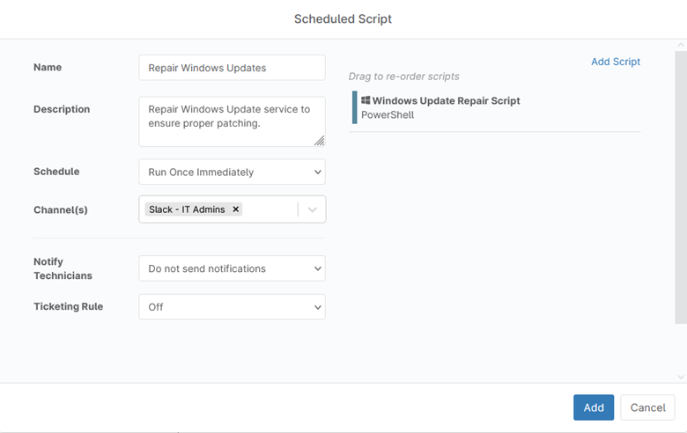Grab the Description textarea resize handle
Screen dimensions: 687x433
319,141
